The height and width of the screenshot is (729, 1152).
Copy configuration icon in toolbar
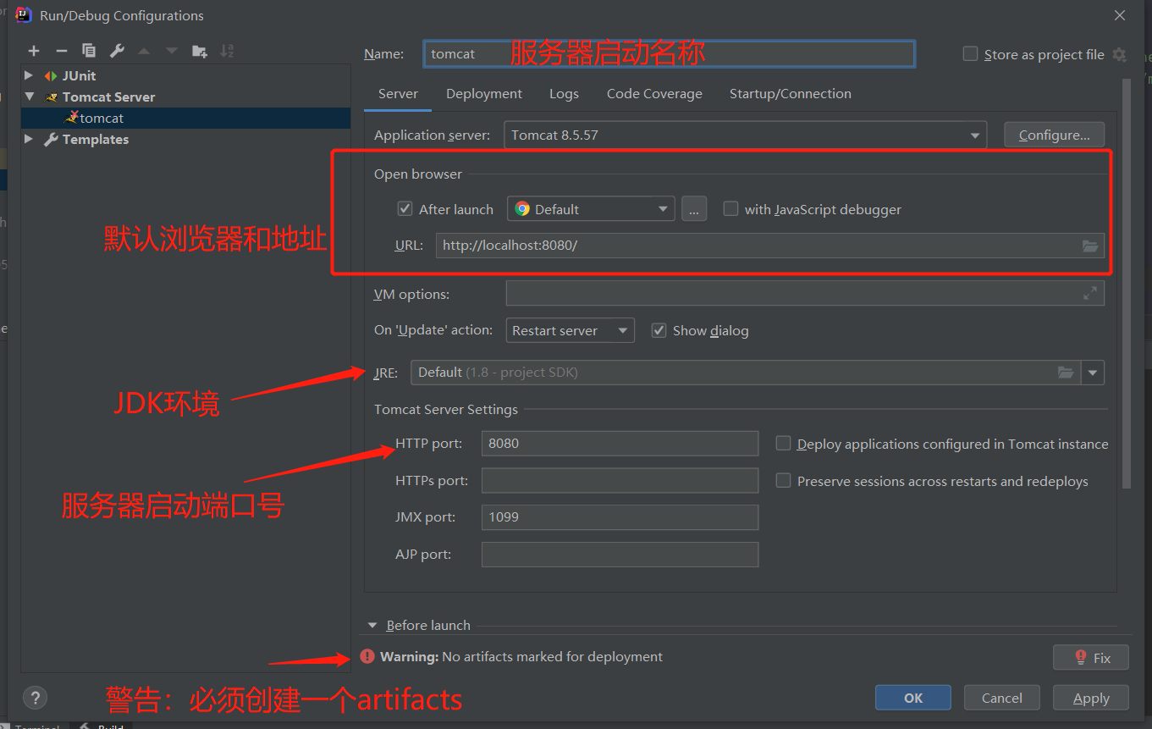89,51
